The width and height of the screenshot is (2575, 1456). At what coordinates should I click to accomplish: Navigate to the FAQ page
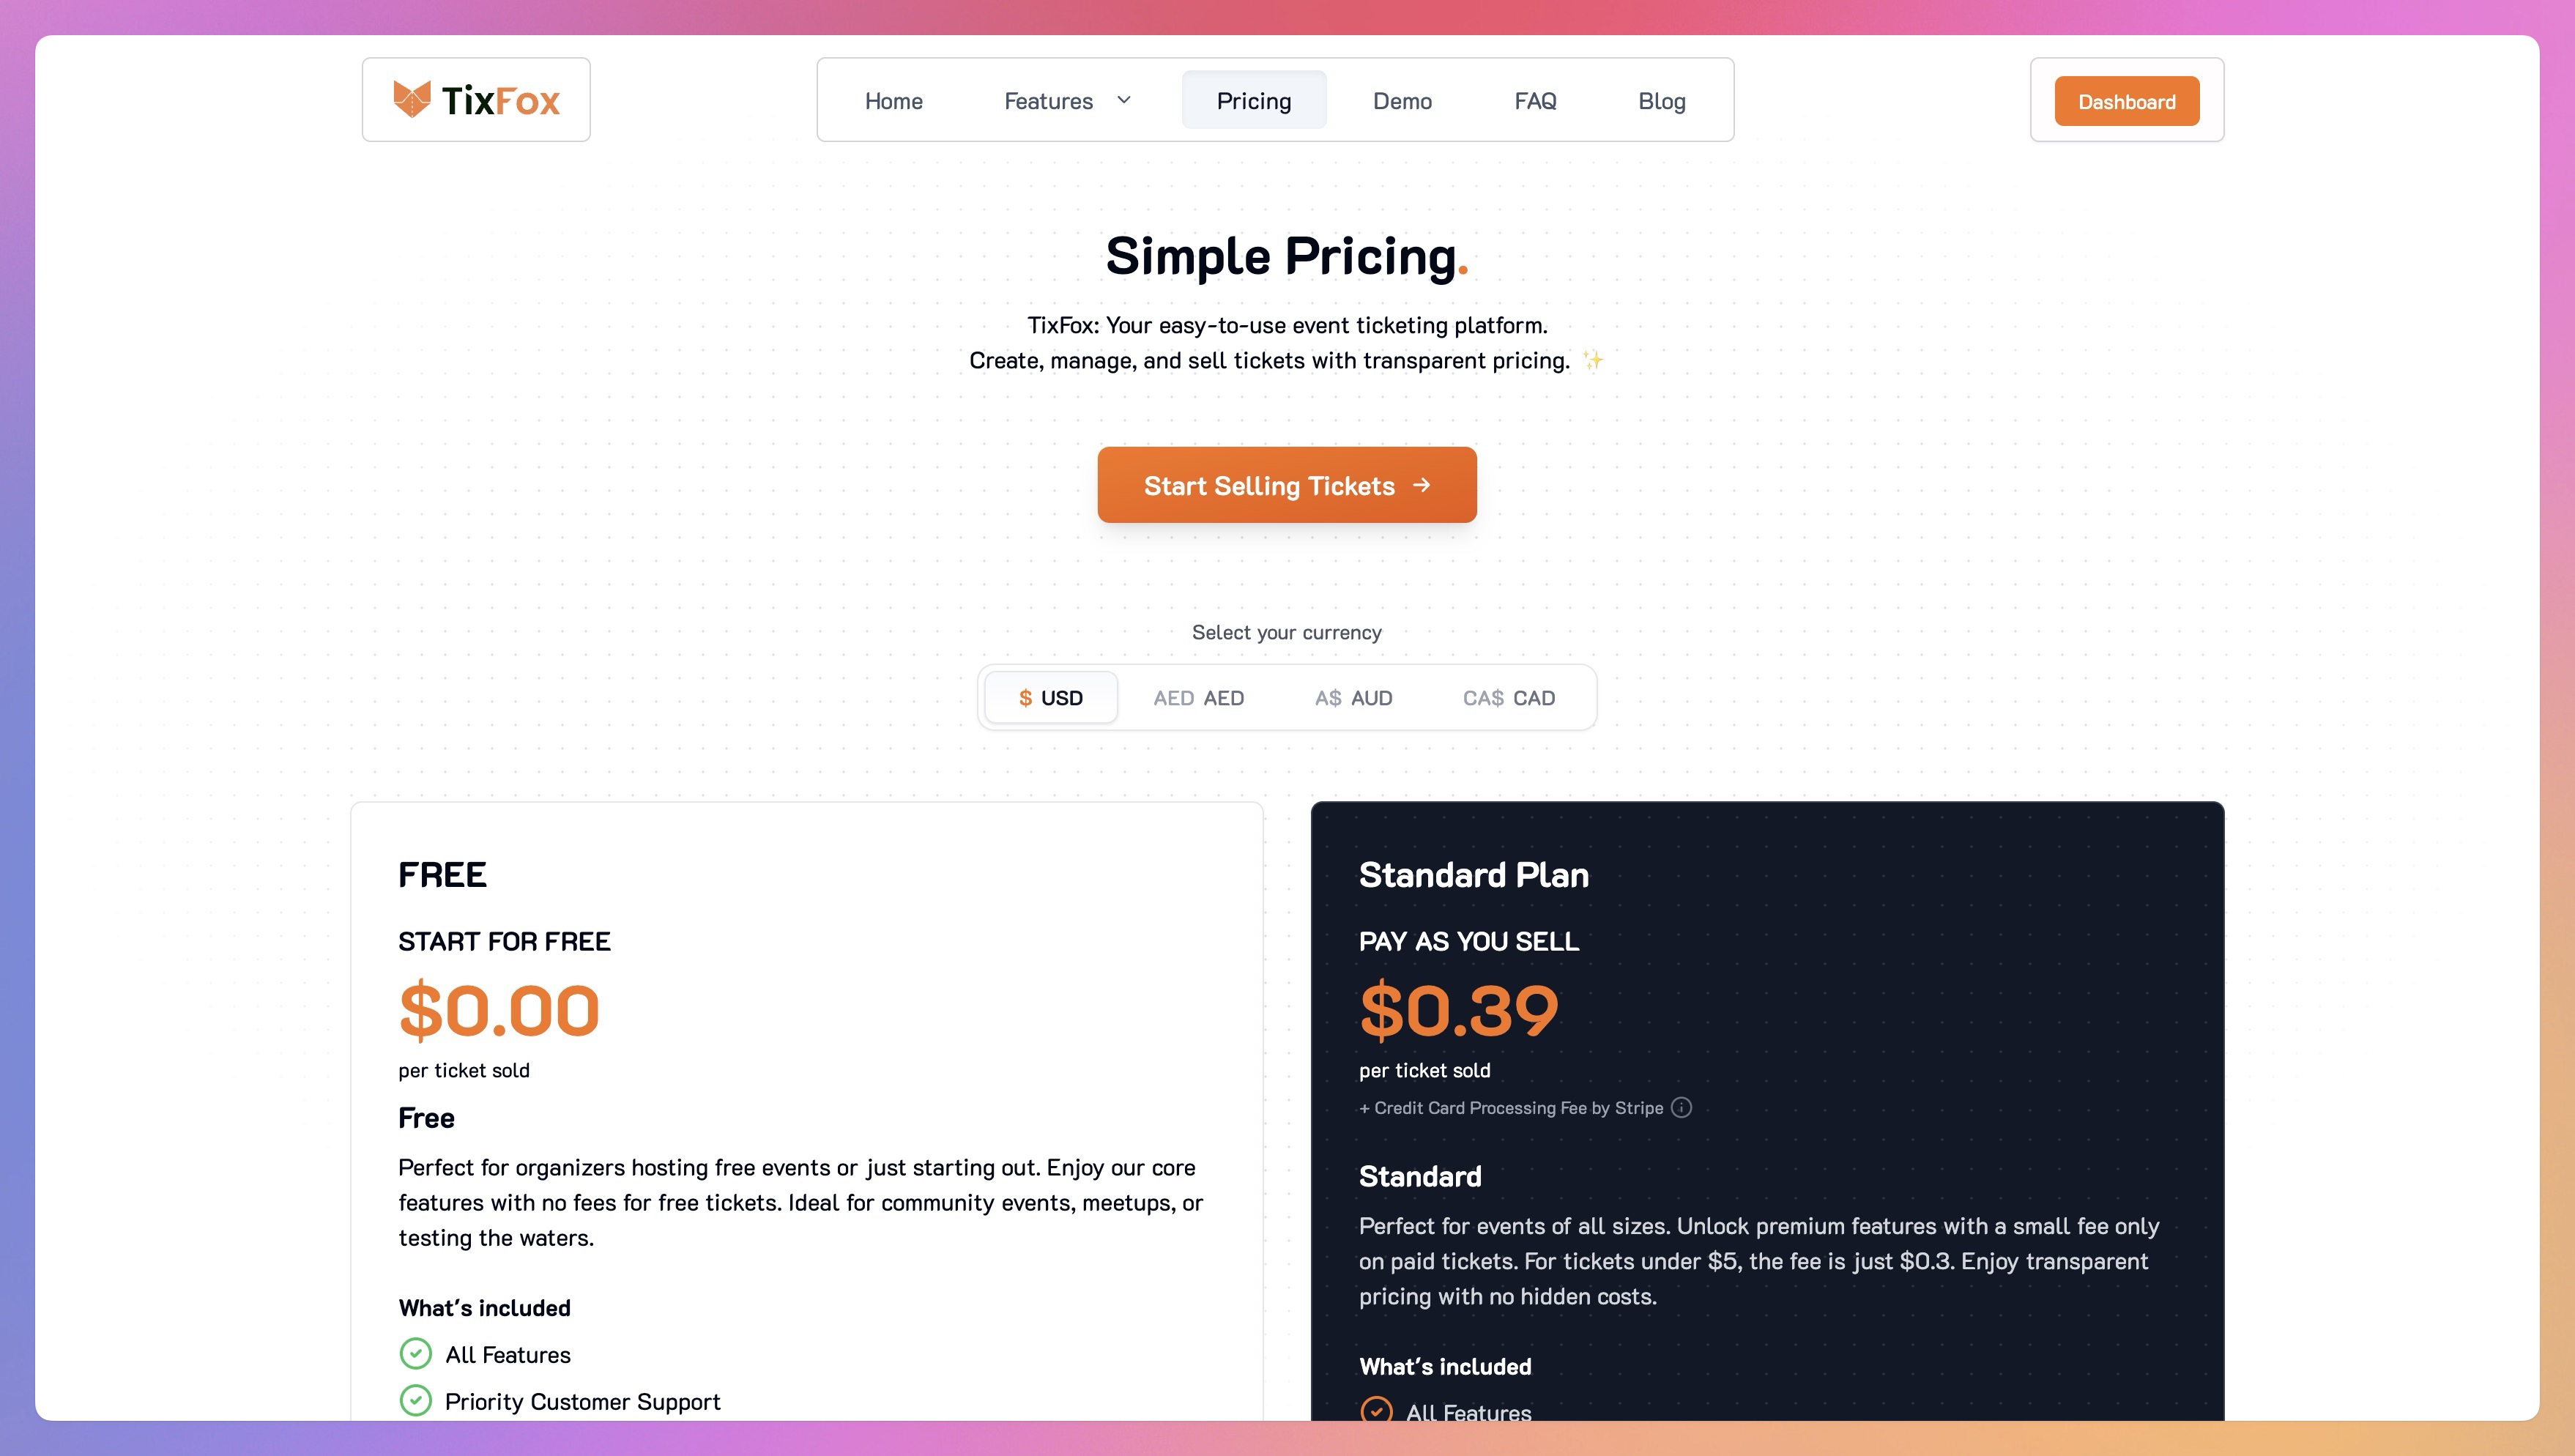tap(1535, 101)
